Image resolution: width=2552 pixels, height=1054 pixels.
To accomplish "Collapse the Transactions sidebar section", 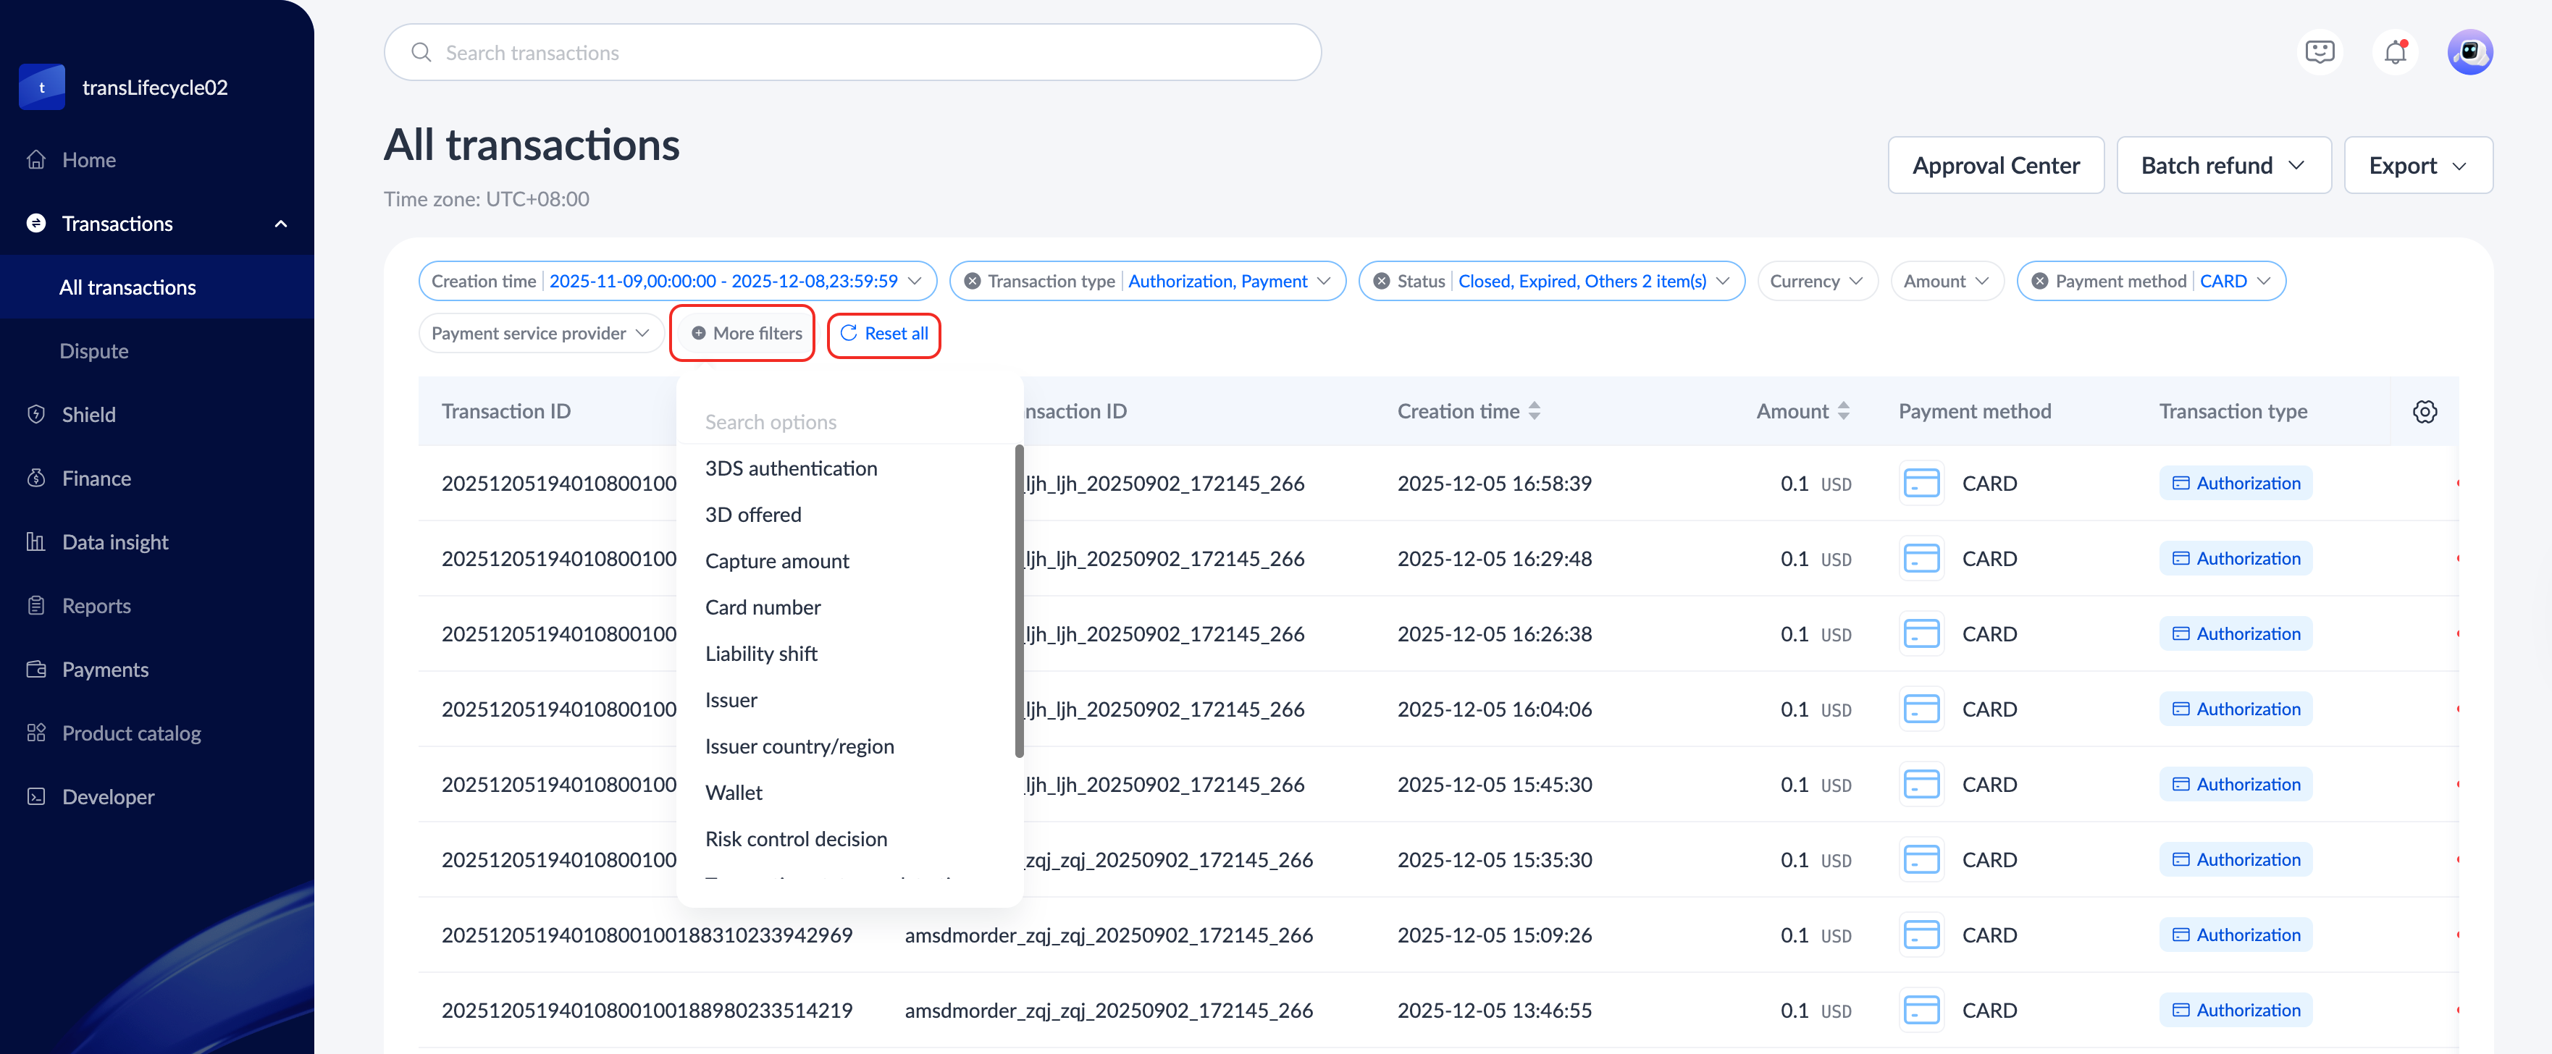I will pyautogui.click(x=280, y=224).
